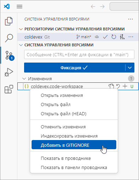Open file icon for coldevex.code-workspace

pos(111,86)
